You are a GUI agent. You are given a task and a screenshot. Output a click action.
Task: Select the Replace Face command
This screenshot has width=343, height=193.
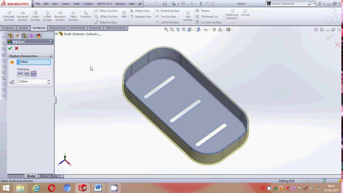[x=140, y=17]
